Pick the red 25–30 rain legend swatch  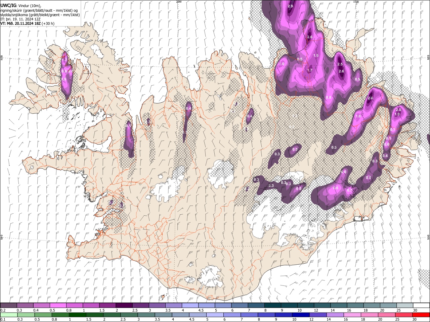(x=404, y=315)
